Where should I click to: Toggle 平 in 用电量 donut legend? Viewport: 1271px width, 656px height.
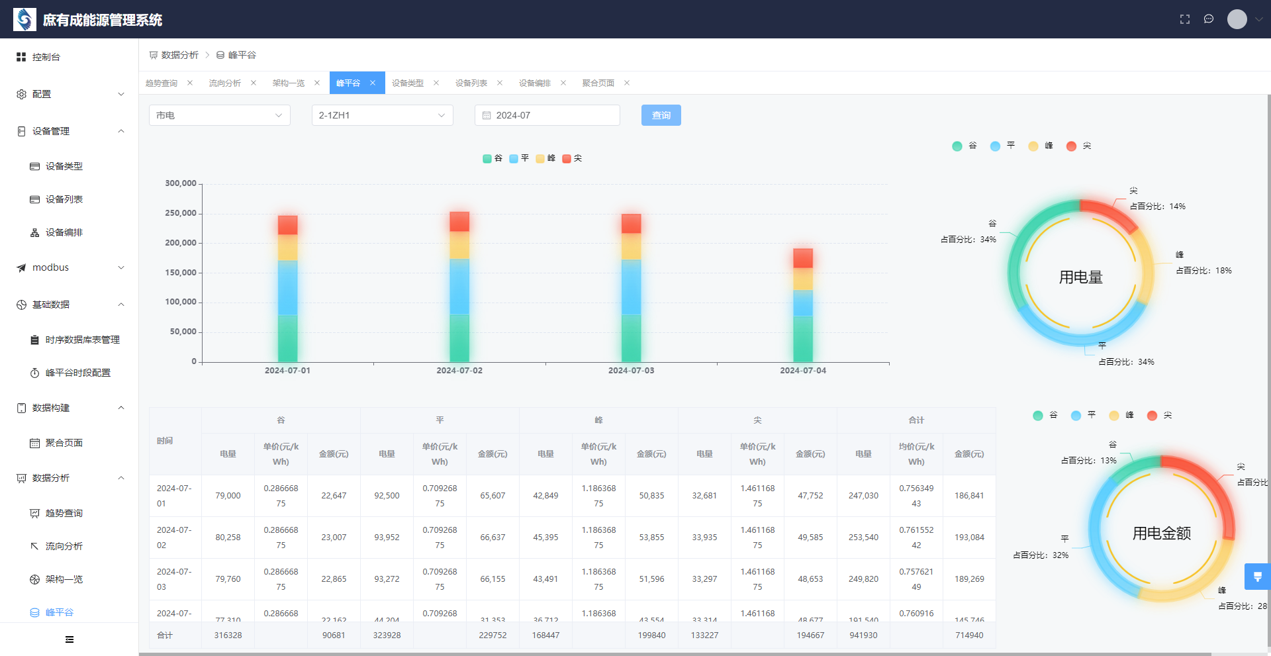1002,146
